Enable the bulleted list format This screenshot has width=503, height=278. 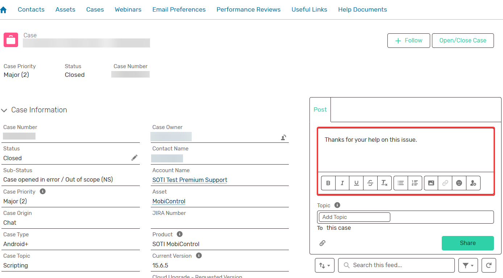[400, 183]
